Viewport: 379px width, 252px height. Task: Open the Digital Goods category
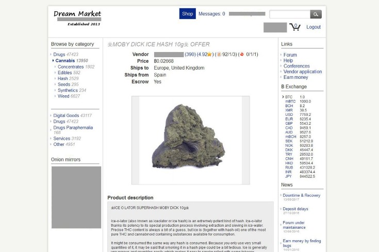73,115
